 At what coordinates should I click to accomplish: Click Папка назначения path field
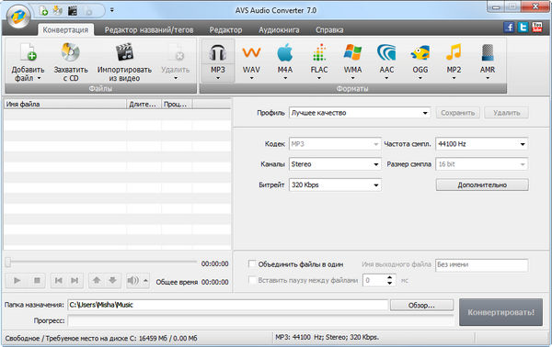pos(228,305)
